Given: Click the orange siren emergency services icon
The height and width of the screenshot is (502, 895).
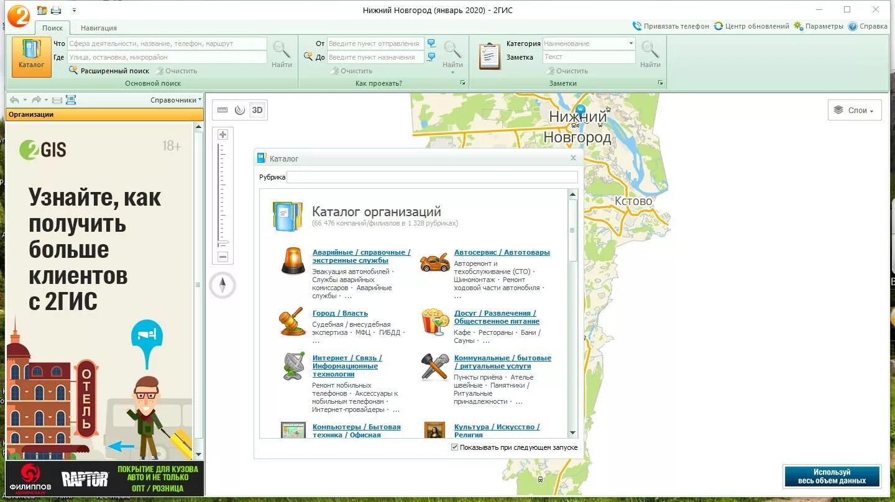Looking at the screenshot, I should tap(293, 260).
